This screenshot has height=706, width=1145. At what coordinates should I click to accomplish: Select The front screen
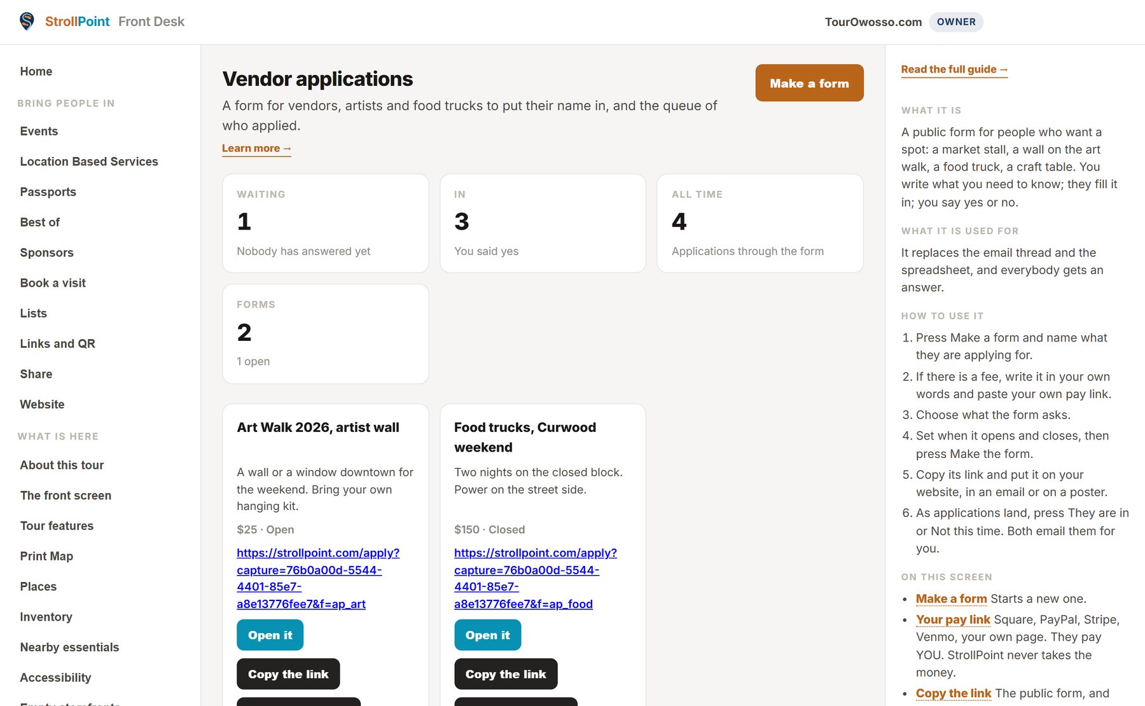click(66, 495)
